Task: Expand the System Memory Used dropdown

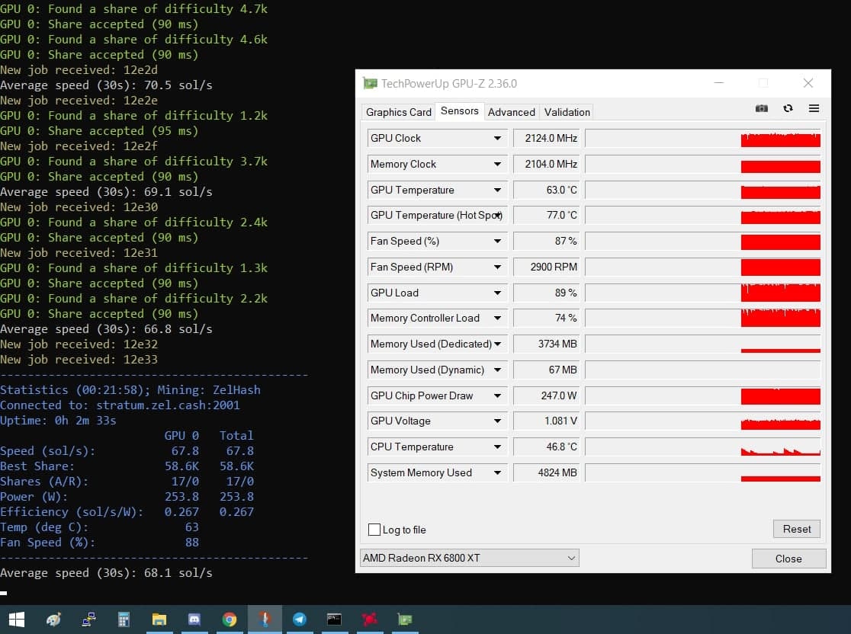Action: 497,473
